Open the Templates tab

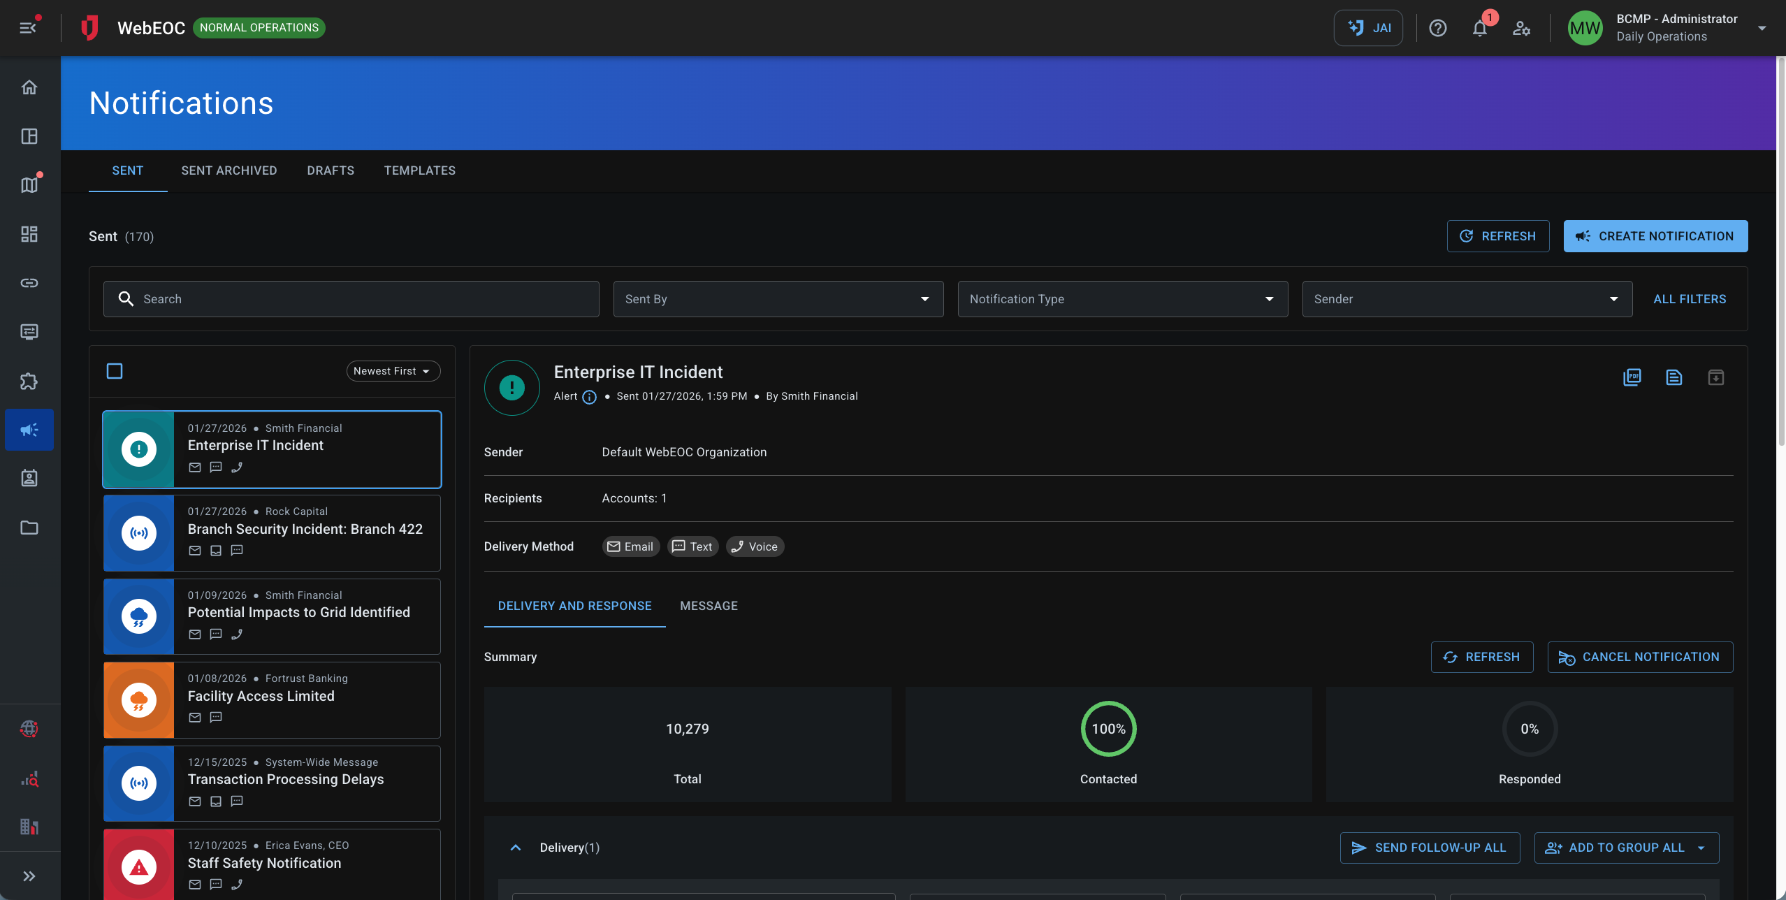(420, 170)
